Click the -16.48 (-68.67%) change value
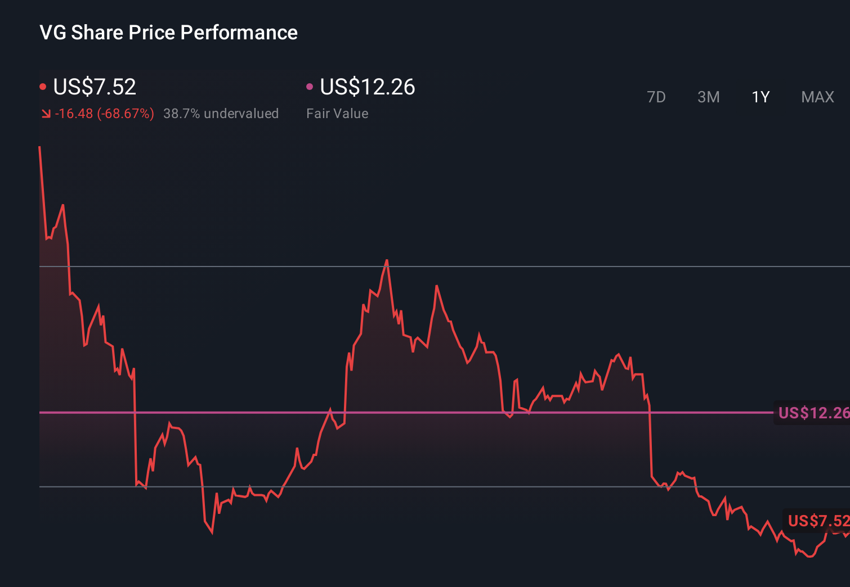 104,113
